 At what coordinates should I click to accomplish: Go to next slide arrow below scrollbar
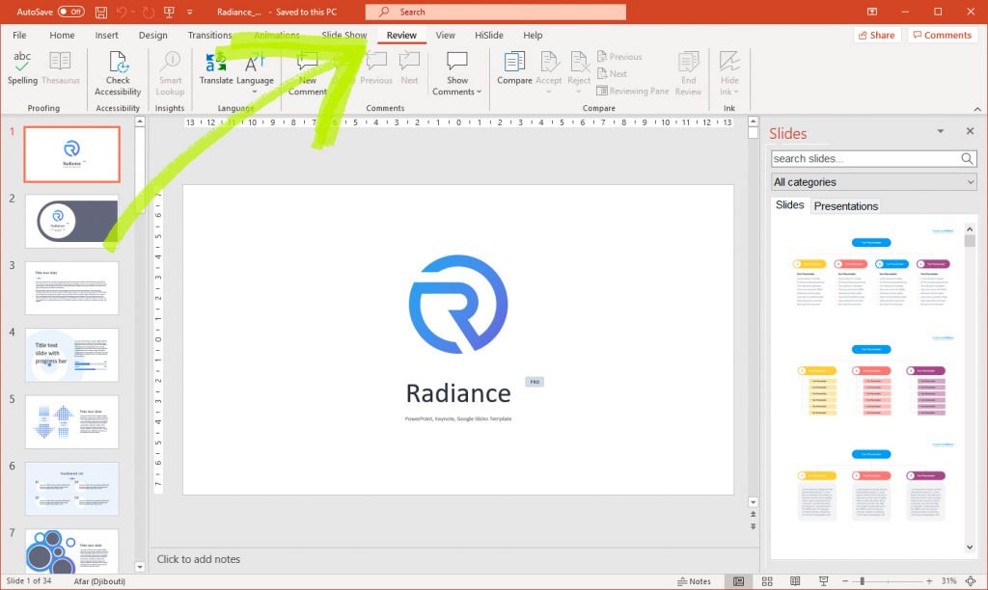tap(753, 526)
